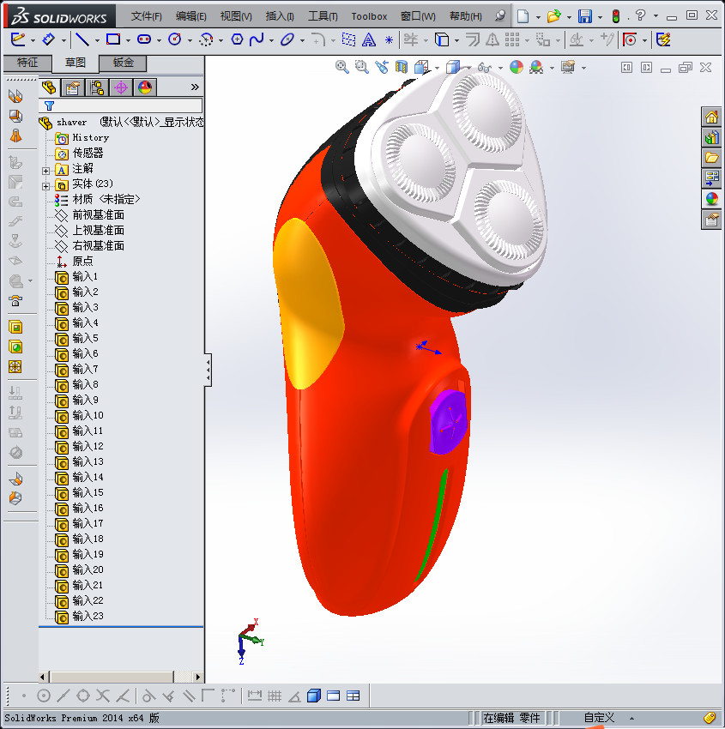Screen dimensions: 725x729
Task: Switch to the 草图 tab
Action: 75,63
